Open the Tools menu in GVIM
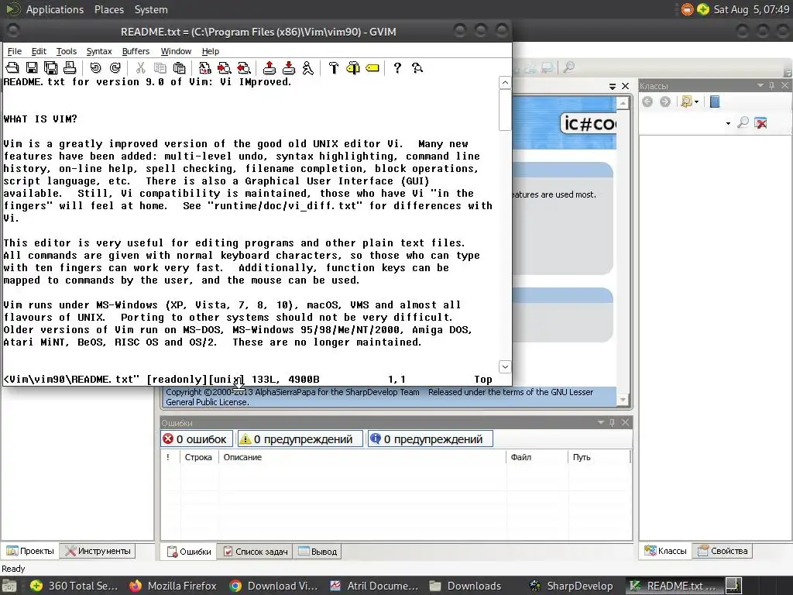Viewport: 793px width, 595px height. click(x=67, y=51)
